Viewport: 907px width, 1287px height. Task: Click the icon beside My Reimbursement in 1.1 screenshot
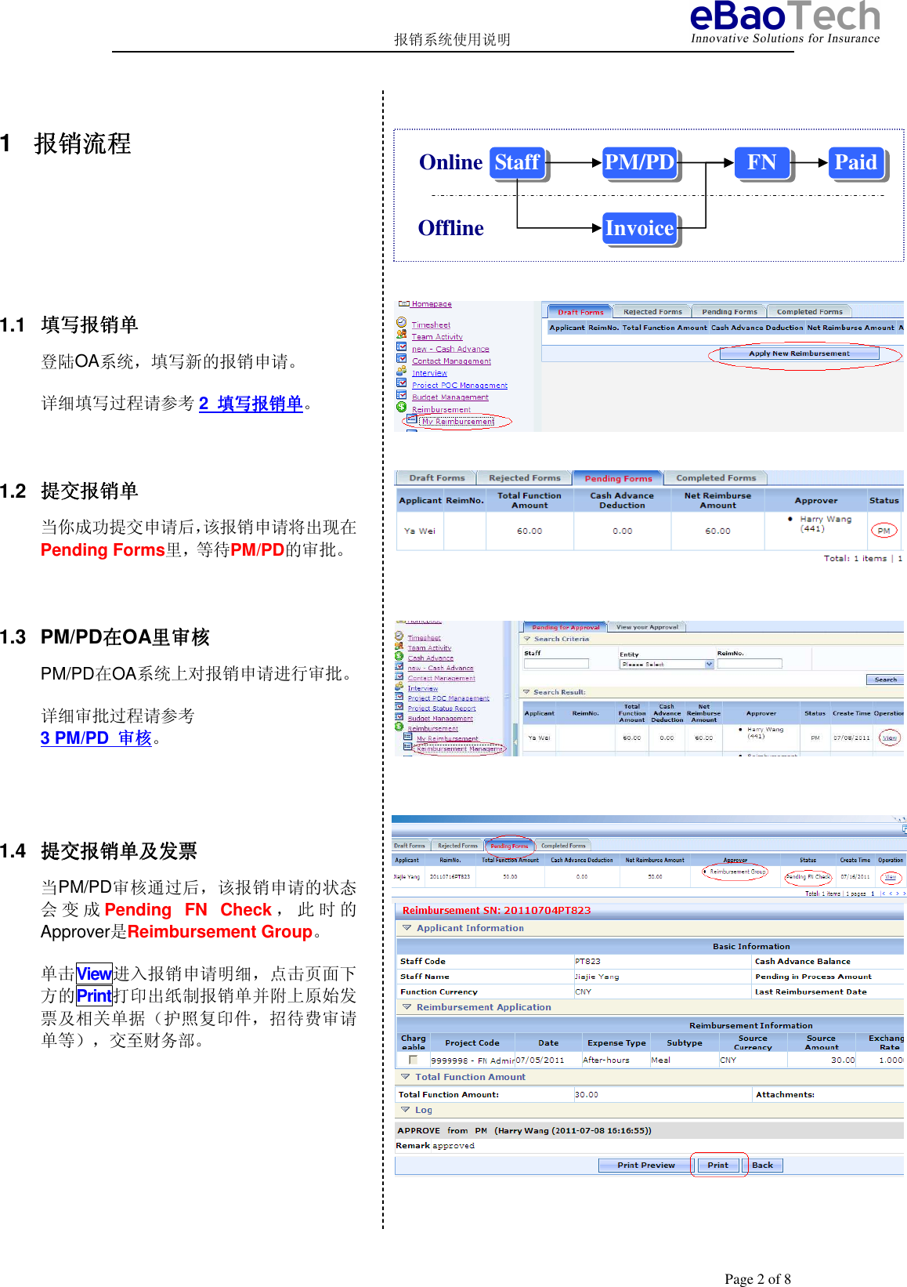[412, 420]
